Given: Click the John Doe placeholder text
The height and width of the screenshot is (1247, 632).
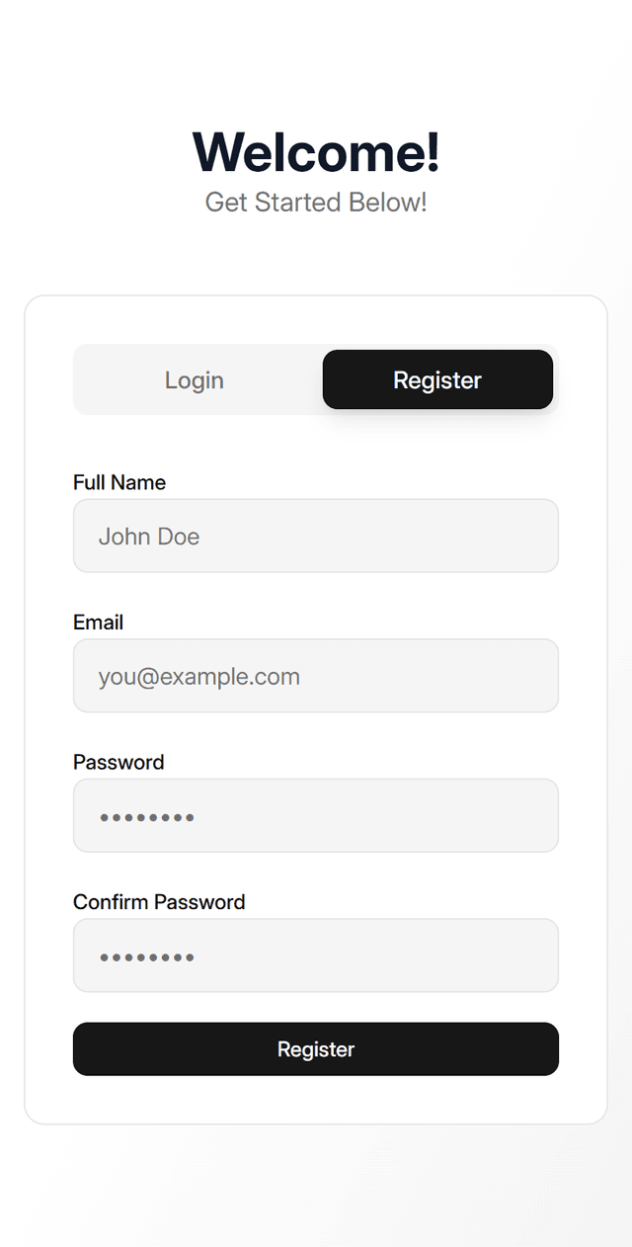Looking at the screenshot, I should tap(149, 537).
